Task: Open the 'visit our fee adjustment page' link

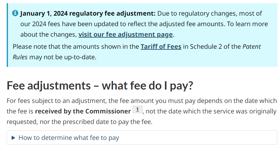Action: pos(126,34)
